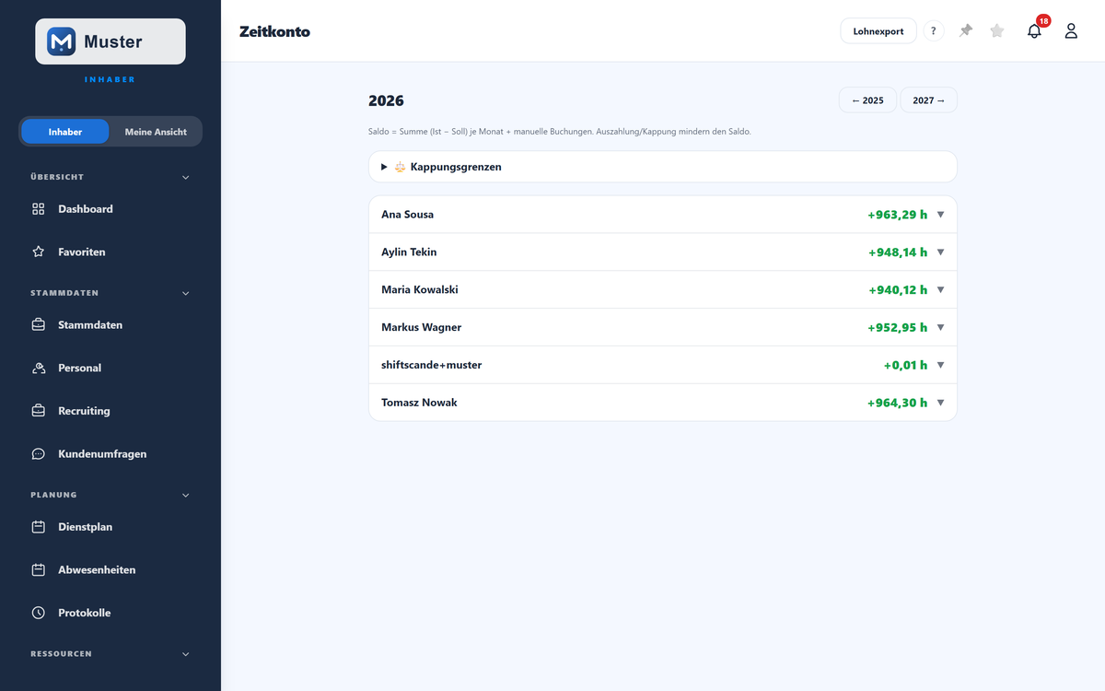Click the 2026 year heading
This screenshot has width=1105, height=691.
(386, 100)
